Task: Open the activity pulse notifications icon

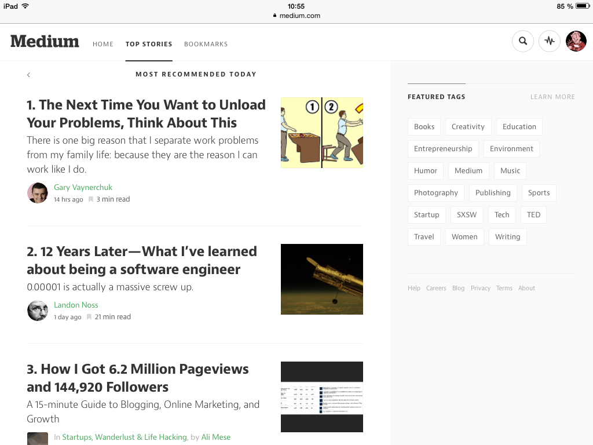Action: [550, 41]
